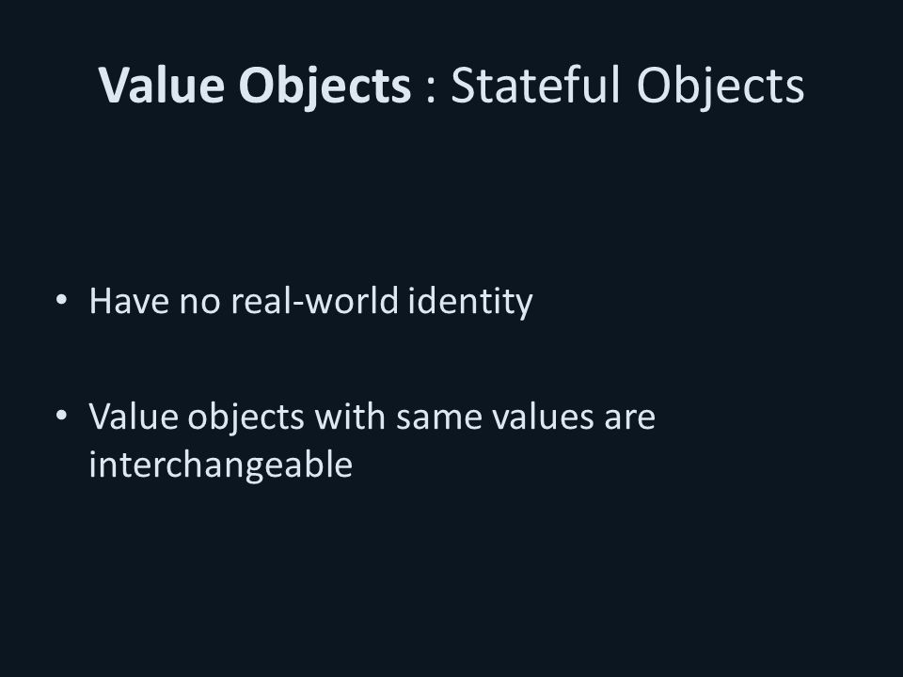This screenshot has width=903, height=677.
Task: Click the word "identity" in first bullet
Action: click(x=470, y=302)
